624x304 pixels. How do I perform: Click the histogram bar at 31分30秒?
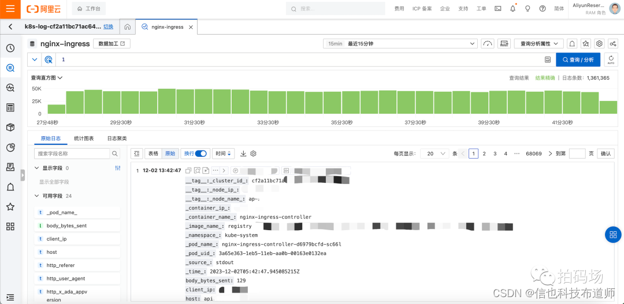pos(204,102)
